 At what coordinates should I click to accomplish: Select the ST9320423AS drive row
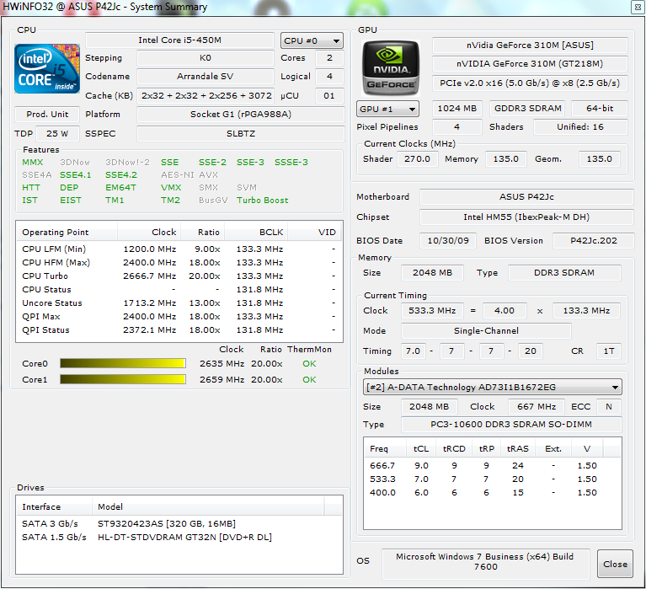[x=179, y=523]
